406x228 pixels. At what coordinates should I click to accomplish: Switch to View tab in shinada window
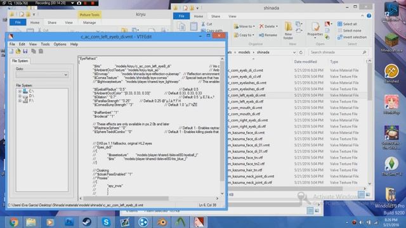(x=232, y=16)
